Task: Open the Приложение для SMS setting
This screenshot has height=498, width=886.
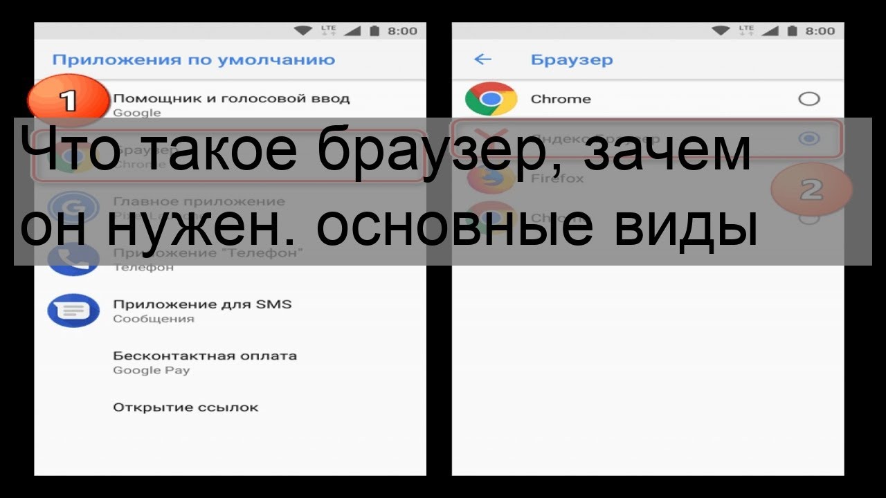Action: tap(202, 311)
